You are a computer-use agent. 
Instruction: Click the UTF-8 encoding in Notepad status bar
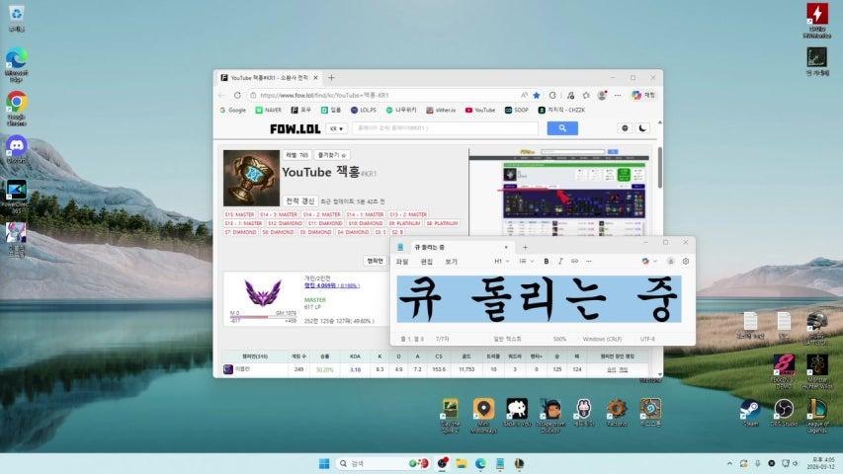[x=647, y=339]
